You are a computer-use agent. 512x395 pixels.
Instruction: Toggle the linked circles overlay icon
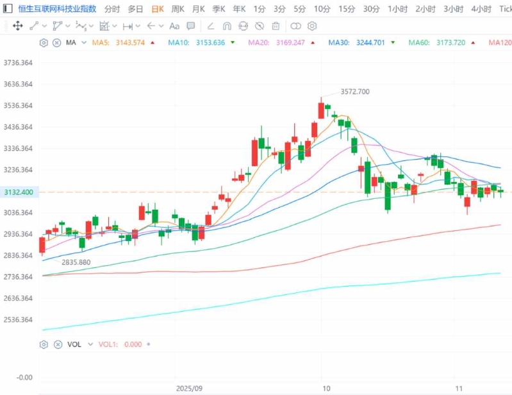295,26
